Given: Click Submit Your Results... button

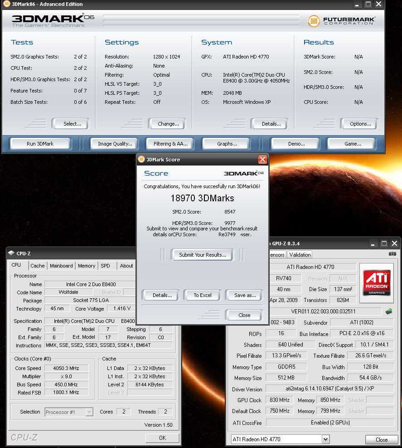Looking at the screenshot, I should click(x=202, y=254).
